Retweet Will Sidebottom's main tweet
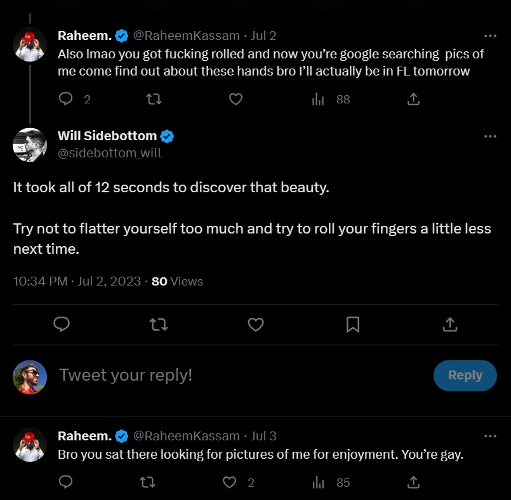511x500 pixels. click(158, 325)
